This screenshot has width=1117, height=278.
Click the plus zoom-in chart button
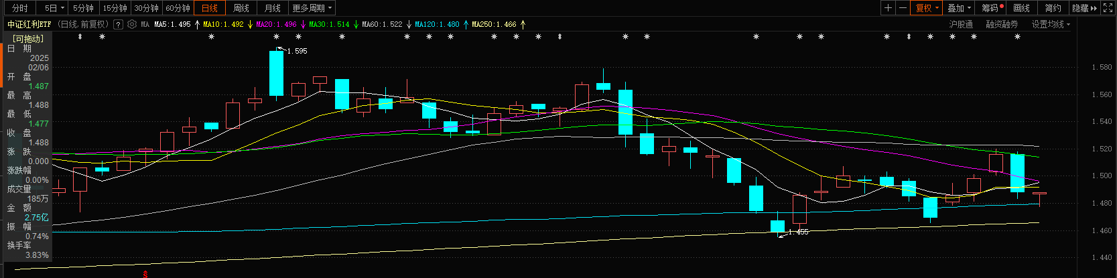click(888, 8)
